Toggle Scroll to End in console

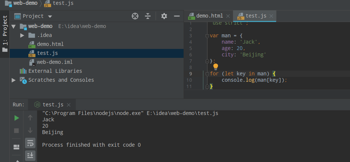point(30,155)
